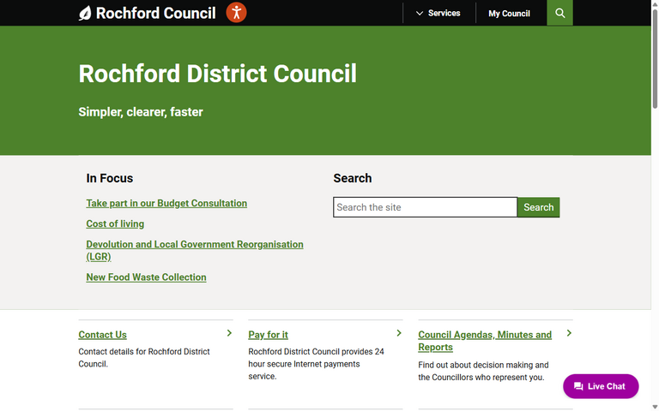Open the Live Chat bubble
Screen dimensions: 659x411
point(601,386)
